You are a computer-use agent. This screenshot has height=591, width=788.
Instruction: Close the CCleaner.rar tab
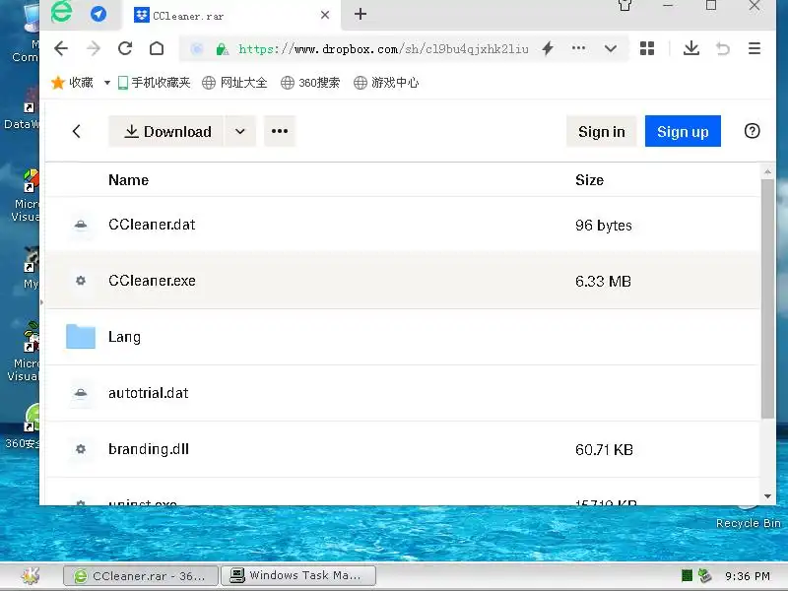point(325,15)
